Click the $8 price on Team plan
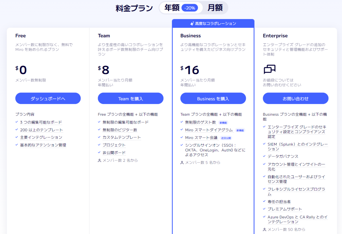Screen dimensions: 342x234 pos(103,70)
